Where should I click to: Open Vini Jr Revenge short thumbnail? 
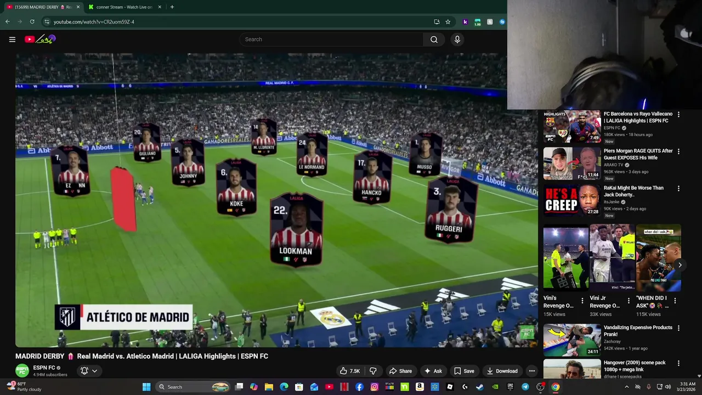point(612,257)
